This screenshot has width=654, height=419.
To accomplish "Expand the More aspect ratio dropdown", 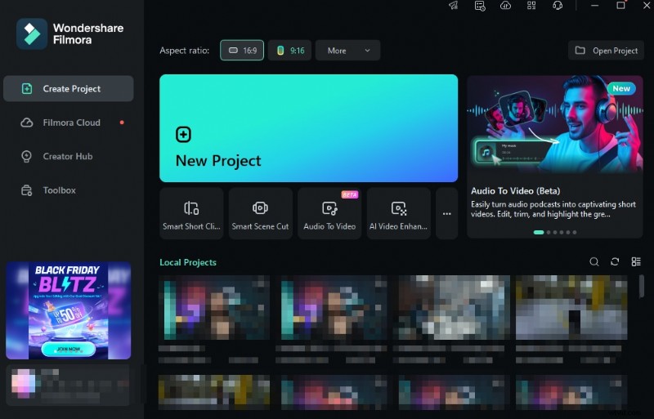I will tap(347, 51).
